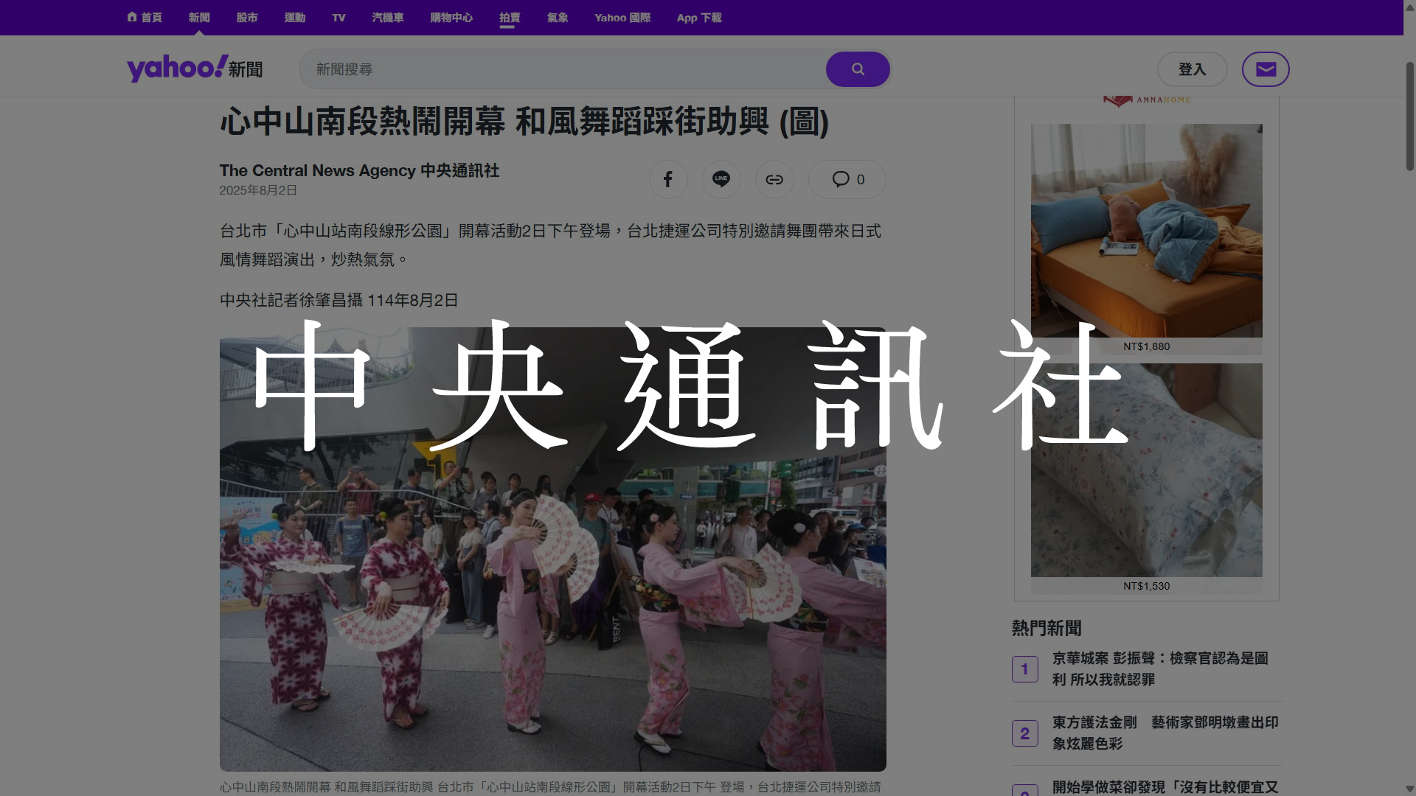
Task: Share article via Facebook icon
Action: coord(667,179)
